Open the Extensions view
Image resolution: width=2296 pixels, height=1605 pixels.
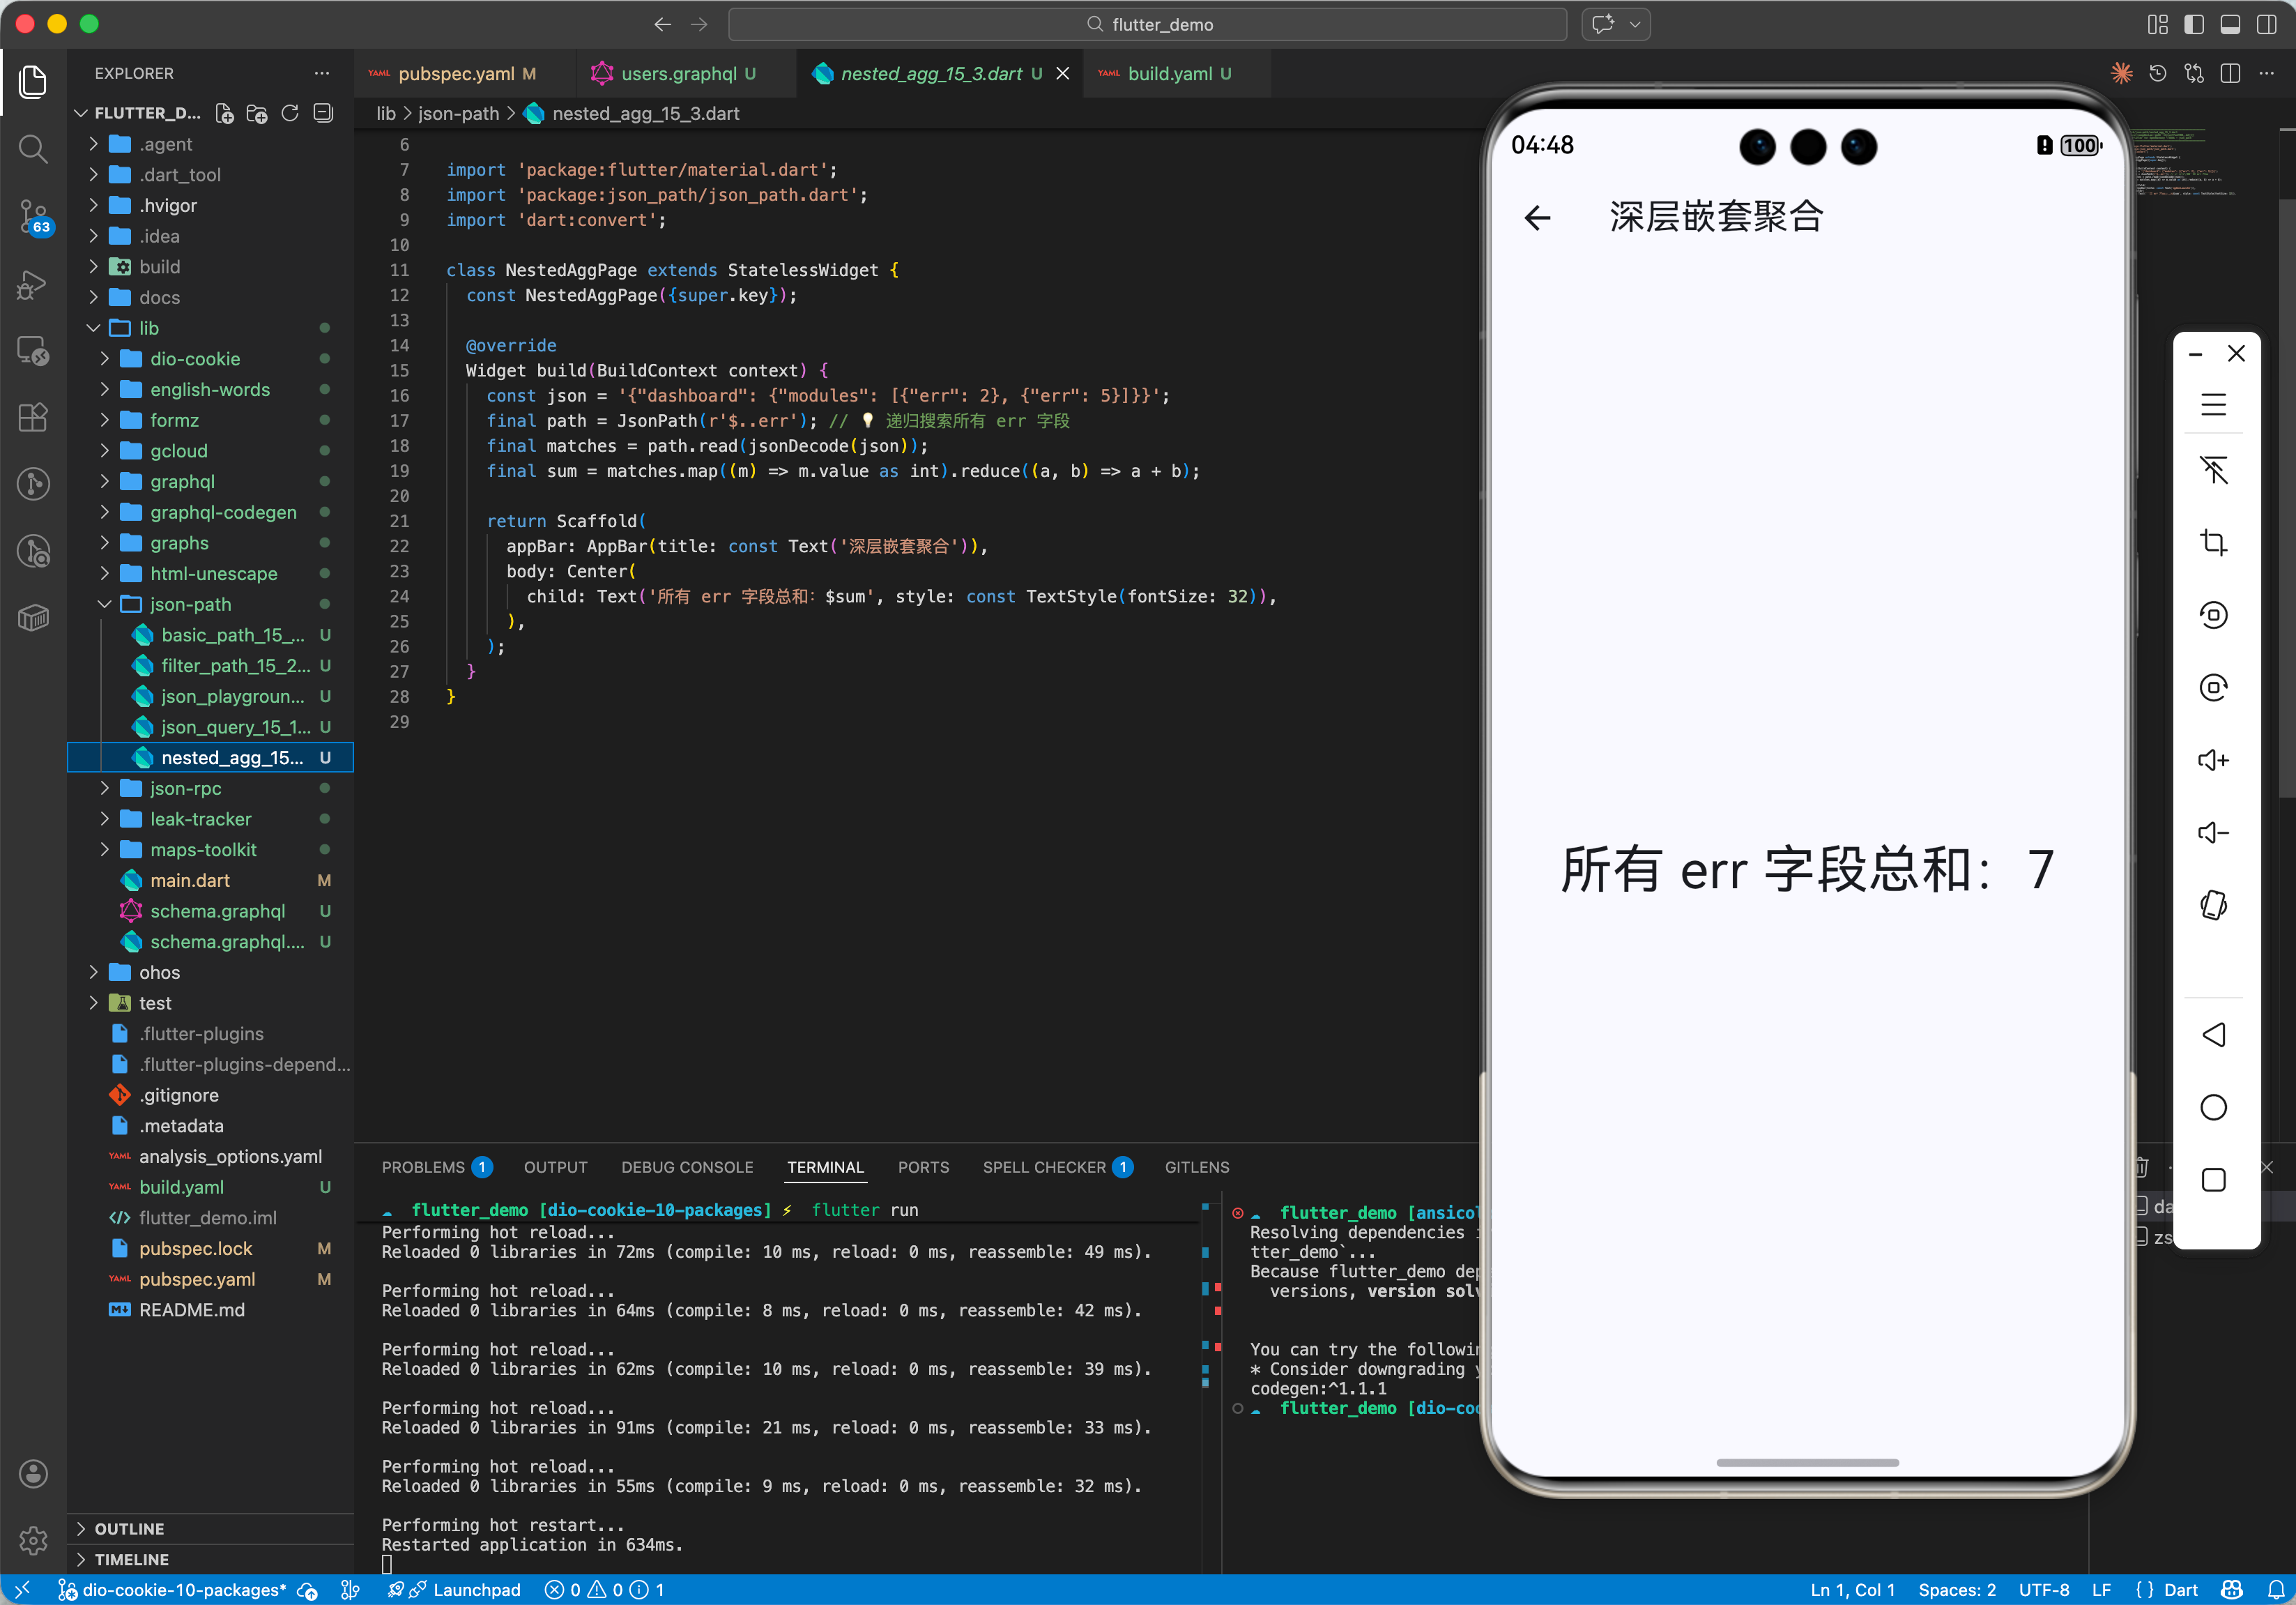pos(33,417)
